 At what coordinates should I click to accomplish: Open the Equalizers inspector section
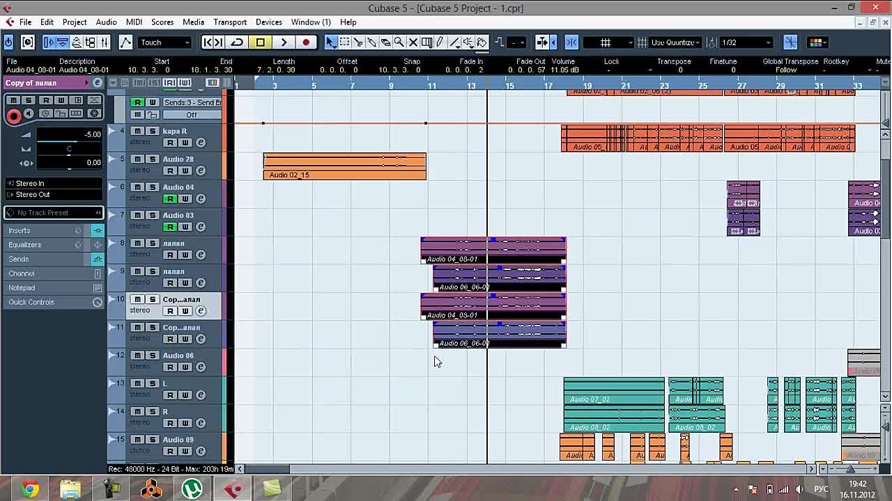click(53, 245)
